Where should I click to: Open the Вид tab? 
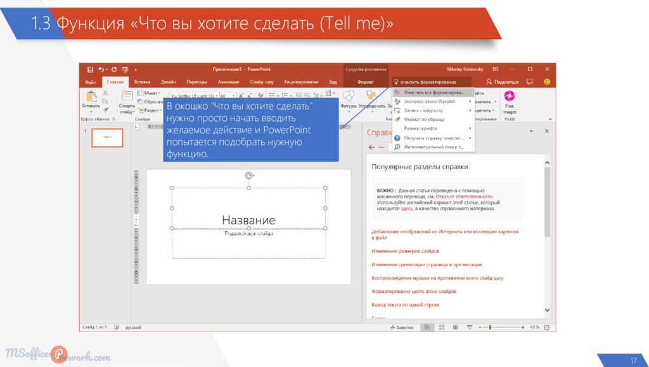click(x=333, y=82)
